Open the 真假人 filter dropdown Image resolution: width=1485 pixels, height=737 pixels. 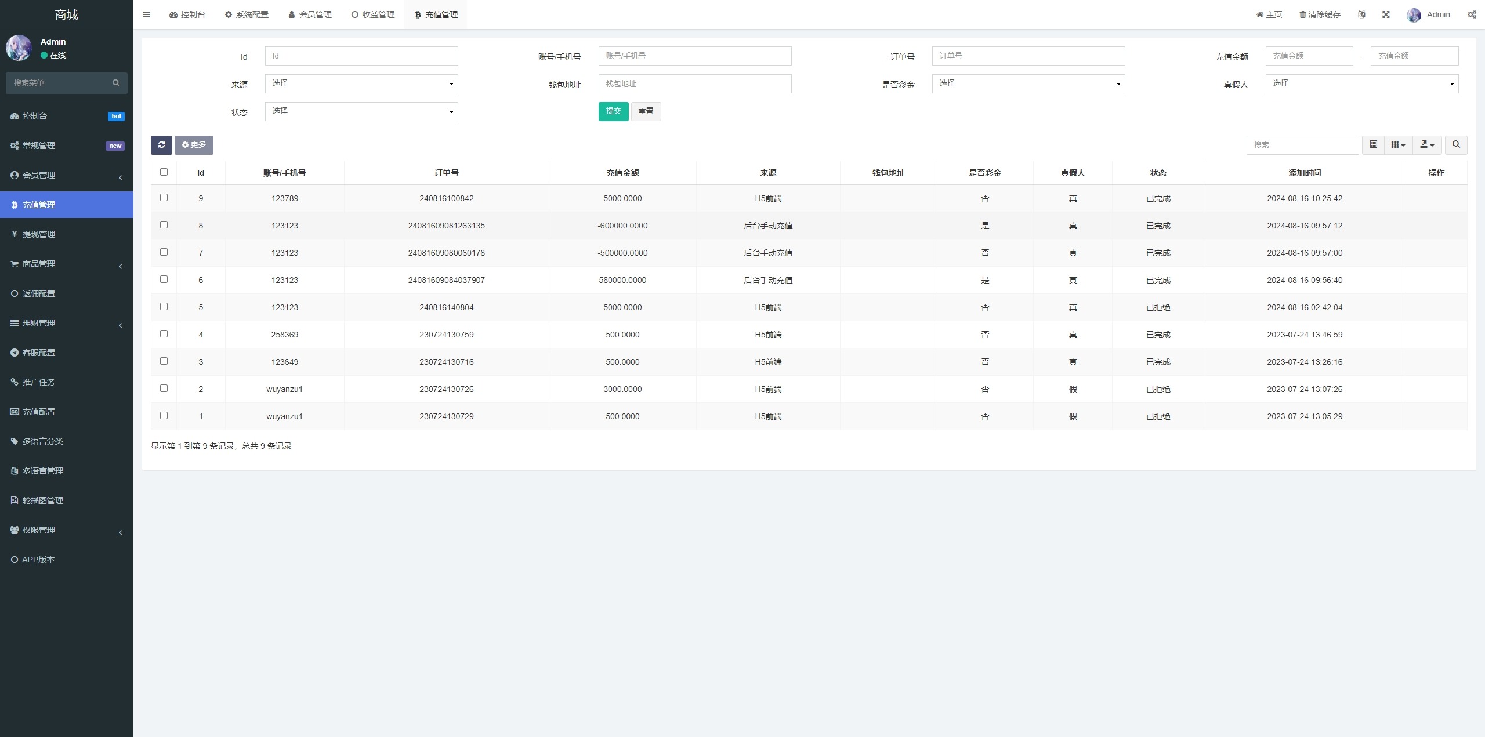pos(1362,83)
